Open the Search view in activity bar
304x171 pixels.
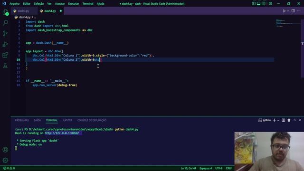pos(5,23)
